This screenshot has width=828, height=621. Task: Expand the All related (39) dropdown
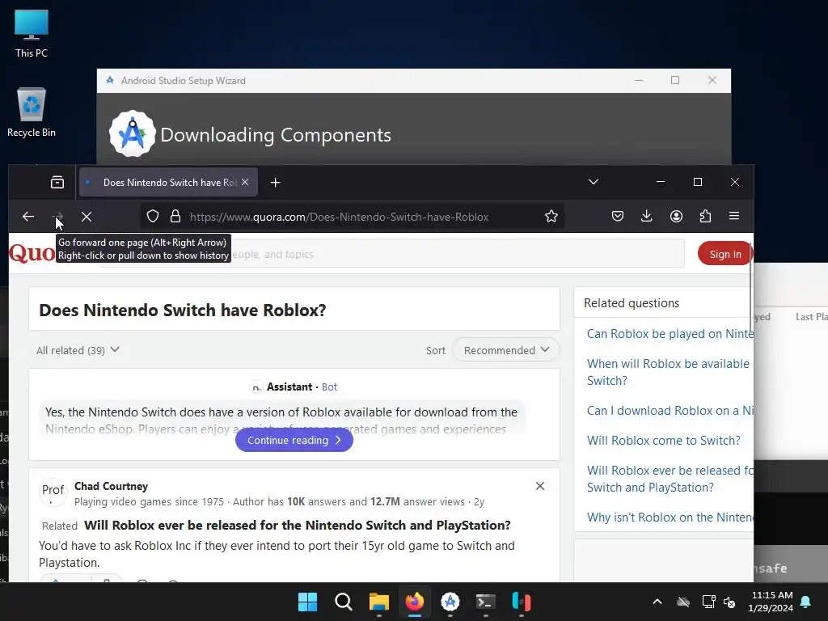78,350
